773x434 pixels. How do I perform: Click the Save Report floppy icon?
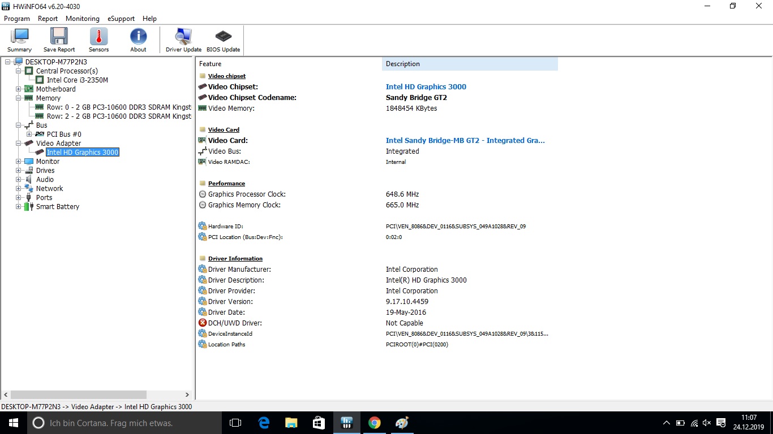point(59,40)
